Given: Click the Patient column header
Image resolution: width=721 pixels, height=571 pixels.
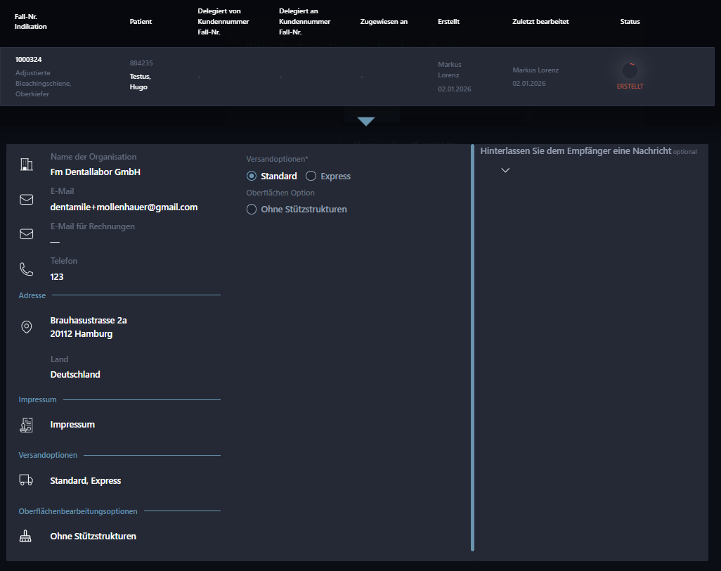Looking at the screenshot, I should click(141, 22).
